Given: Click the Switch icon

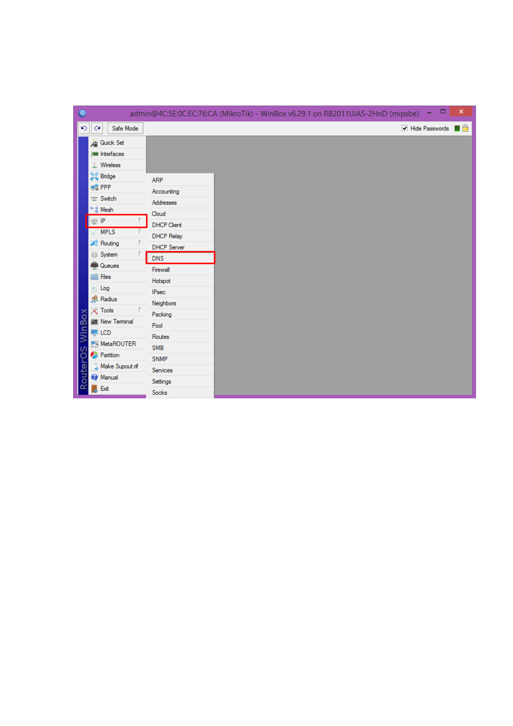Looking at the screenshot, I should (94, 199).
